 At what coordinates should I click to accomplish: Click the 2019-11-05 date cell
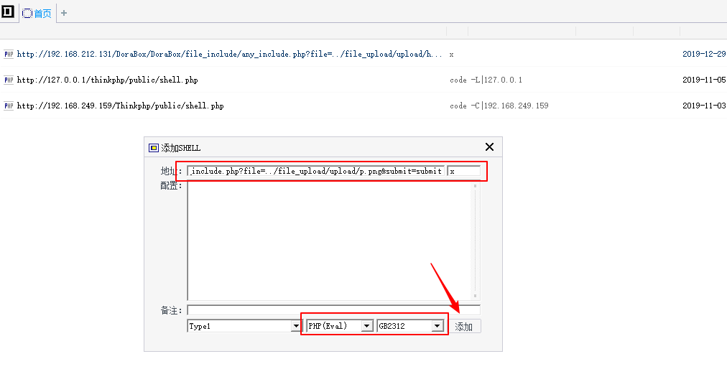[x=704, y=80]
